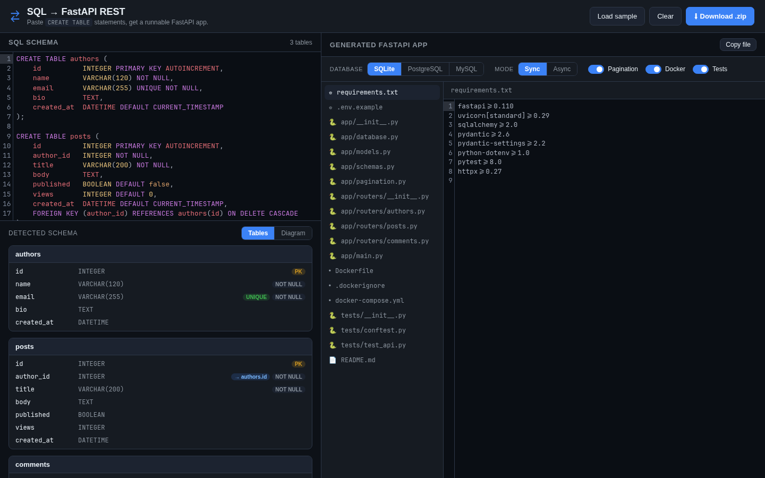Click the NOT NULL badge on title row

[288, 389]
